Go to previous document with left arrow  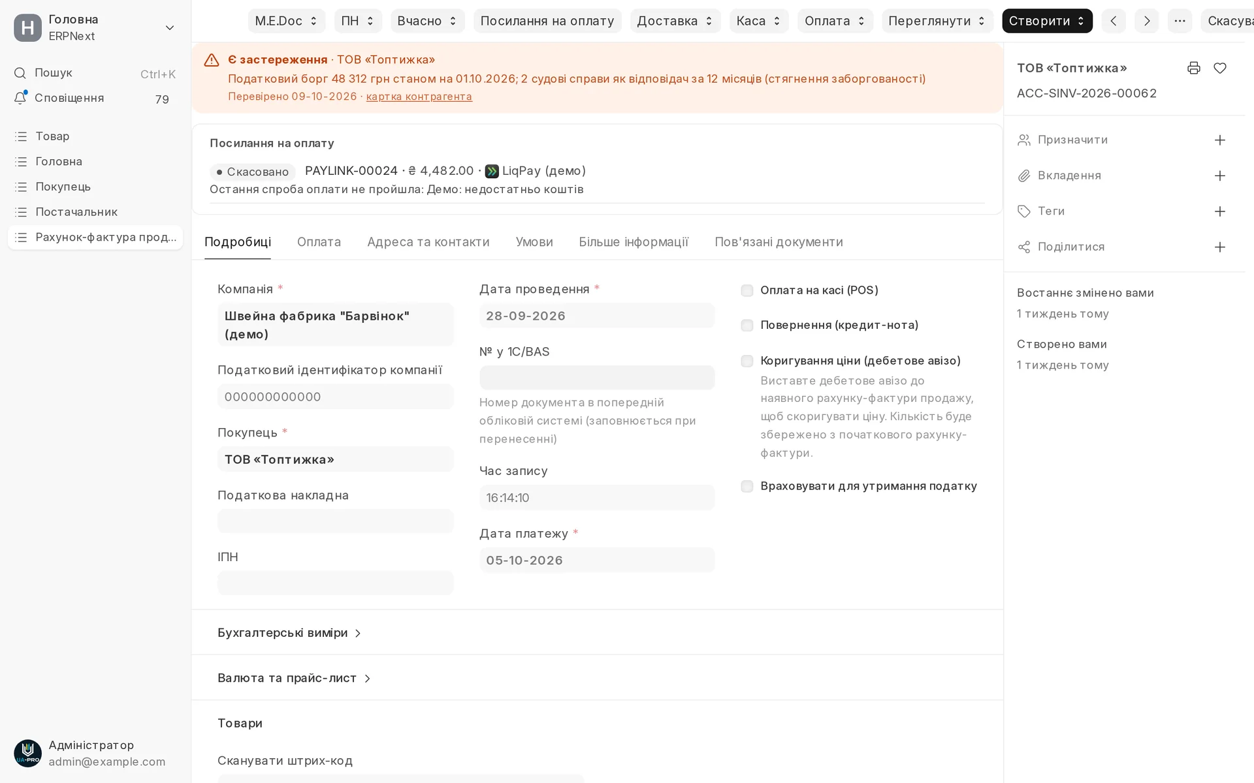click(1113, 21)
